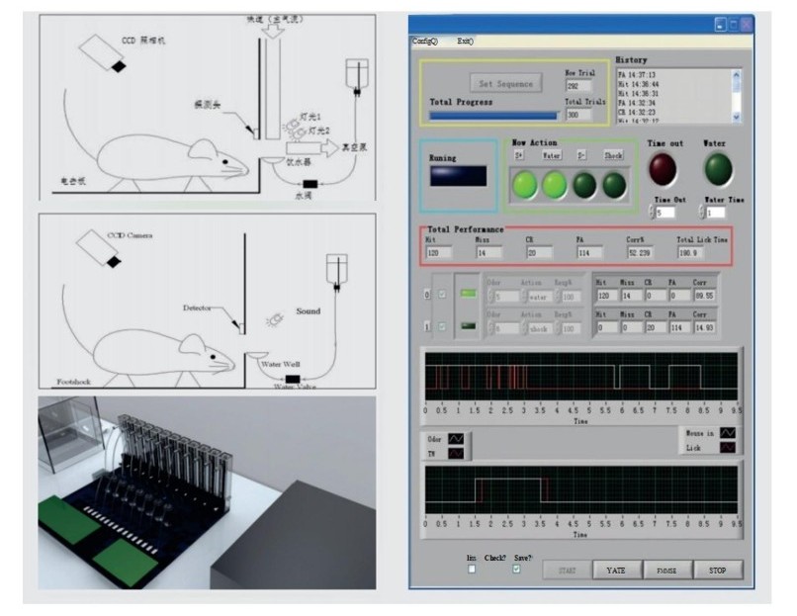Click the Total Trials input field

(x=577, y=115)
